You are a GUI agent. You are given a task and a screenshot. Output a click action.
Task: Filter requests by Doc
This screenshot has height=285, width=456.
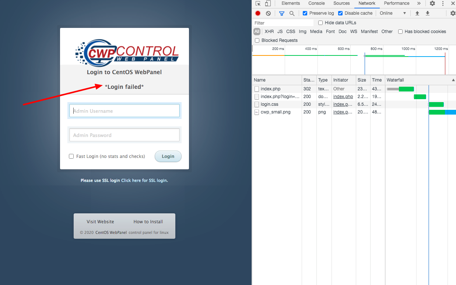coord(343,32)
